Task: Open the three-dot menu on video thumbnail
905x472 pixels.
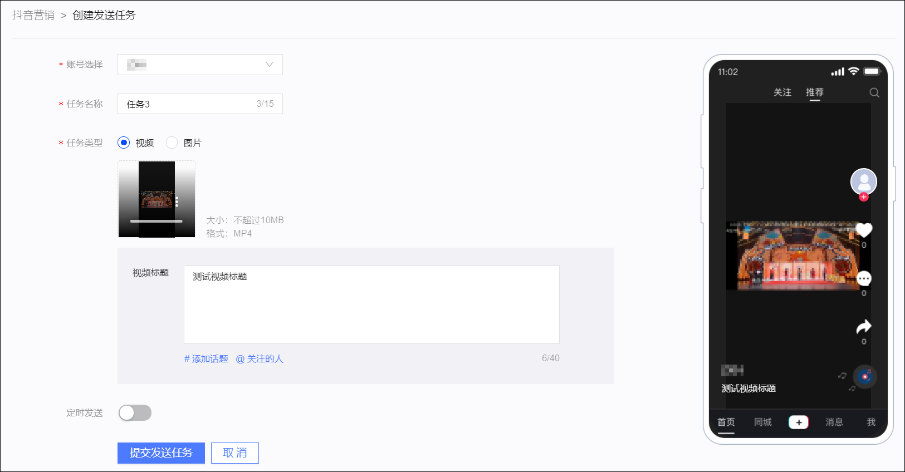Action: click(177, 201)
